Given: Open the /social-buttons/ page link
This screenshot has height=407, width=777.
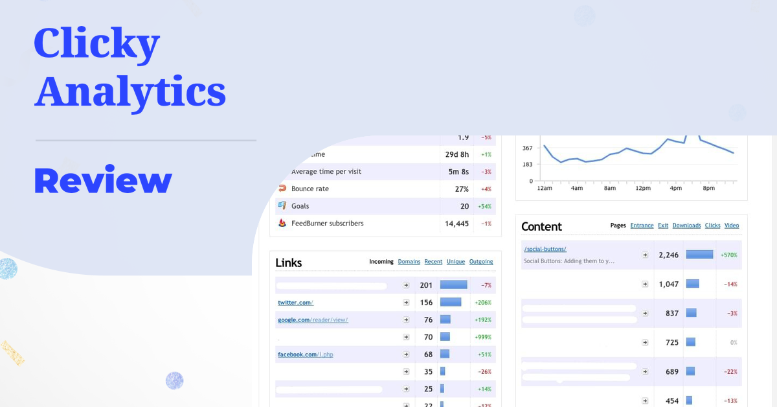Looking at the screenshot, I should coord(545,248).
